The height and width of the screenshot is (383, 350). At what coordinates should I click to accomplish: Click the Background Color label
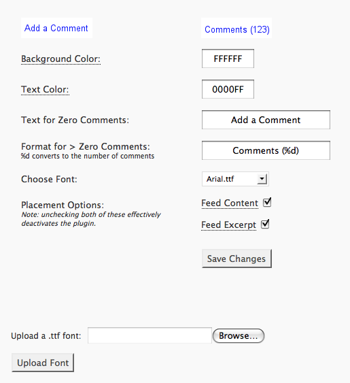click(x=60, y=59)
